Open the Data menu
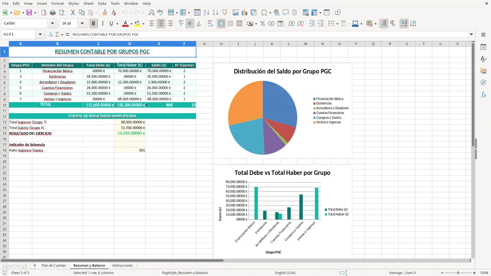 (x=102, y=3)
